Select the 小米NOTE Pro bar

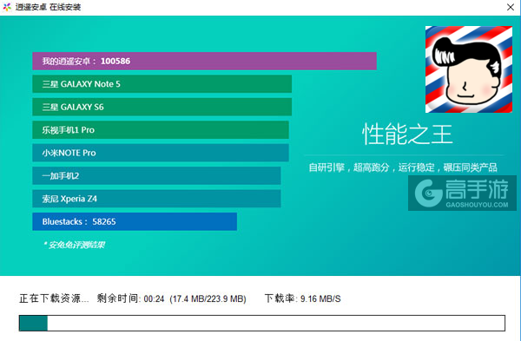pyautogui.click(x=161, y=153)
